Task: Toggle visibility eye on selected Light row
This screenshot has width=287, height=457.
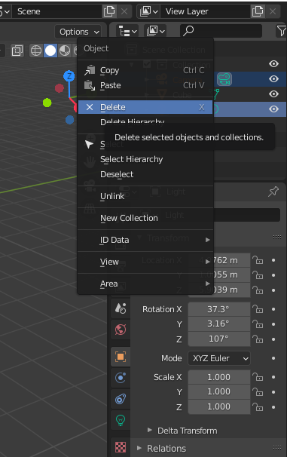Action: 273,109
